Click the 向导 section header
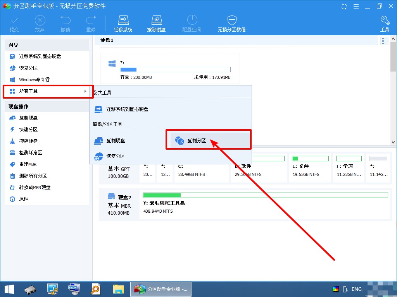 coord(47,45)
